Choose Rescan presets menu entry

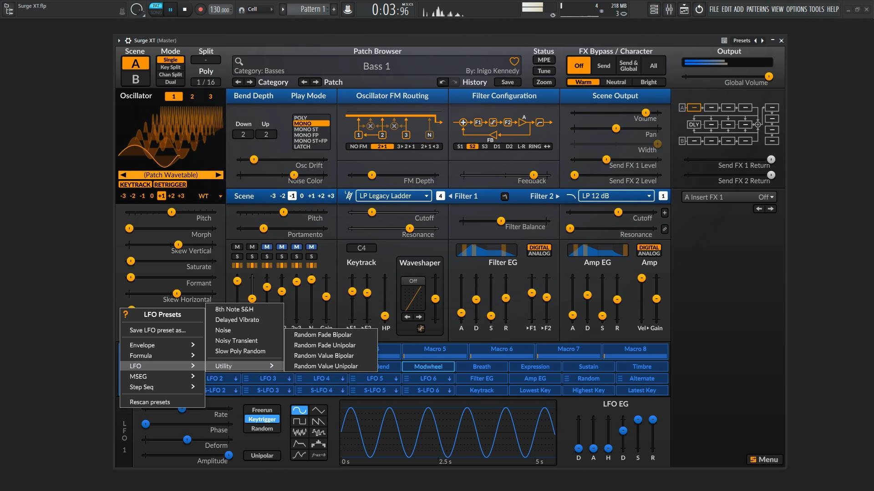tap(162, 402)
